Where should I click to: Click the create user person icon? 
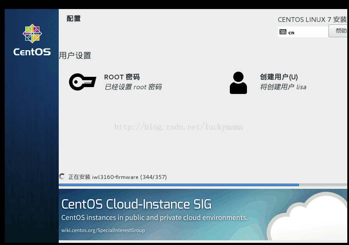[238, 83]
